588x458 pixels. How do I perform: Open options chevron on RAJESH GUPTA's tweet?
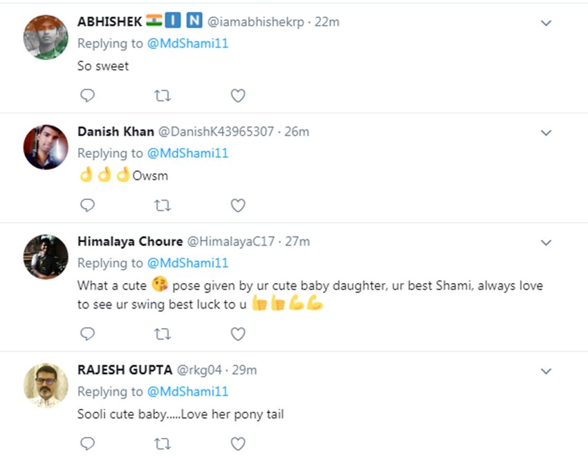[x=546, y=371]
